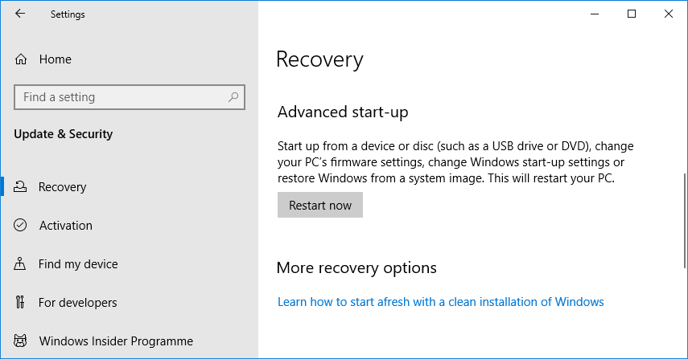The height and width of the screenshot is (359, 688).
Task: Open Windows Insider Programme settings
Action: [x=116, y=341]
